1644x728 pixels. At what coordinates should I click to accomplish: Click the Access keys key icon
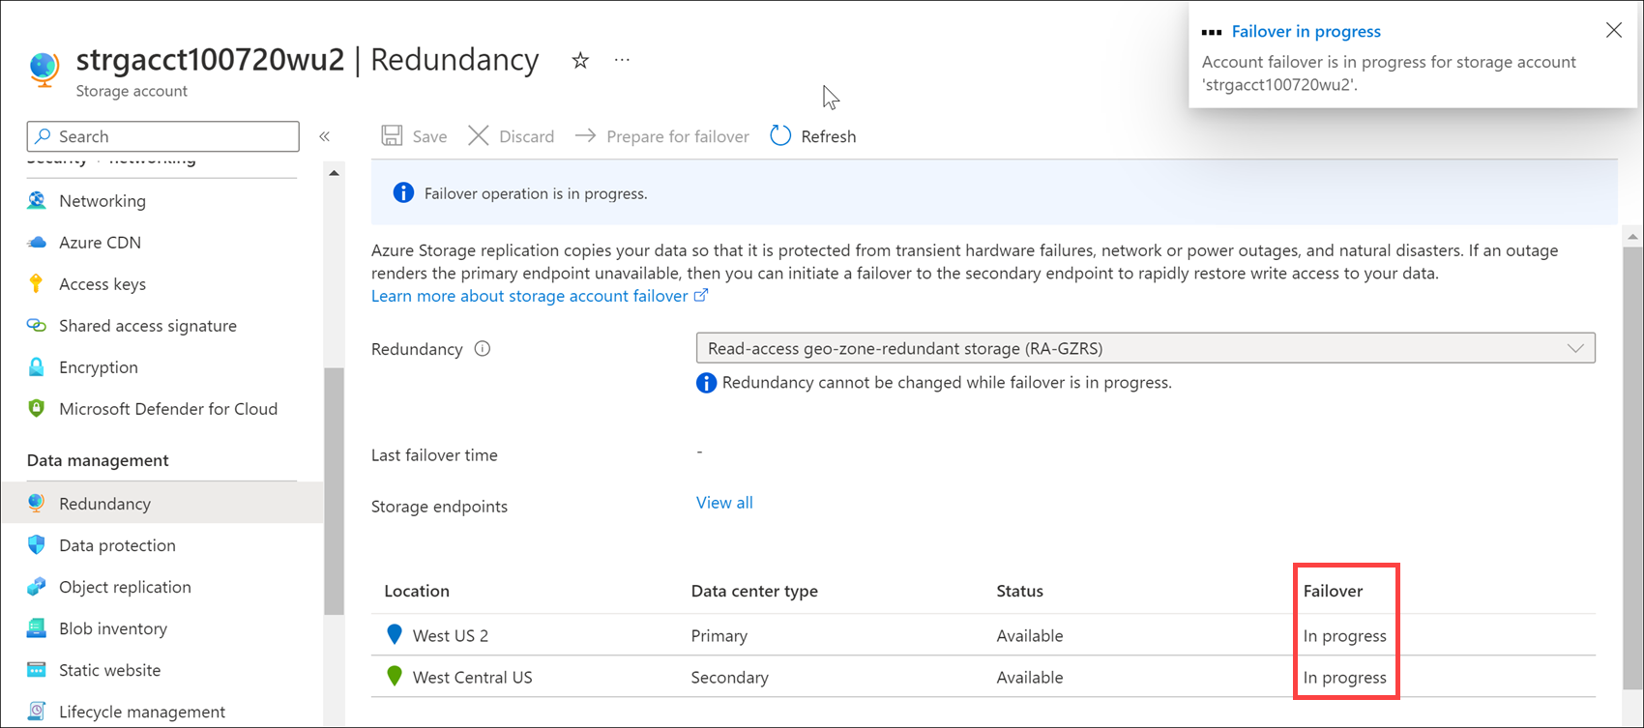[x=36, y=284]
